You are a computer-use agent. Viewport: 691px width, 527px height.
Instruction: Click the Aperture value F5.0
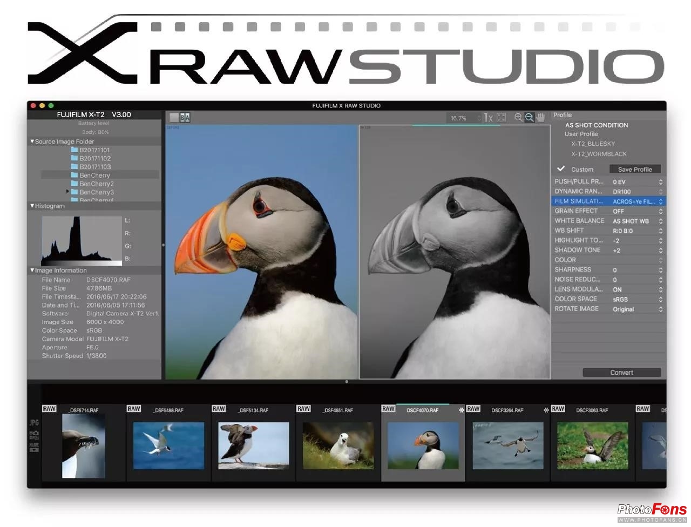[x=92, y=347]
